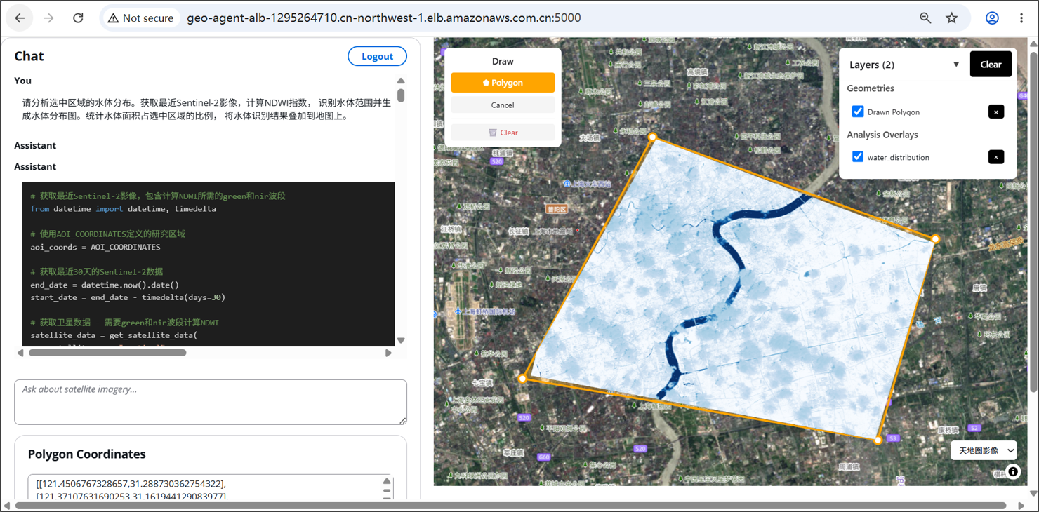This screenshot has height=512, width=1039.
Task: Click the 'Draw' panel heading
Action: (503, 62)
